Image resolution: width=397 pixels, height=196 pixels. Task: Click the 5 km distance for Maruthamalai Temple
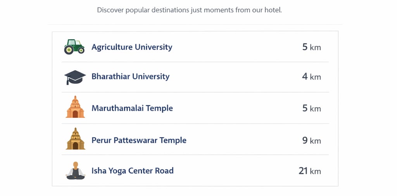(x=312, y=108)
